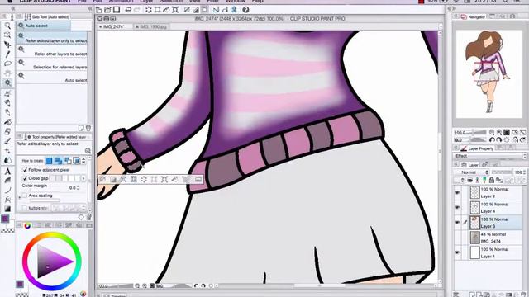The height and width of the screenshot is (297, 529).
Task: Click Zoom in icon in Navigator panel
Action: [x=499, y=132]
